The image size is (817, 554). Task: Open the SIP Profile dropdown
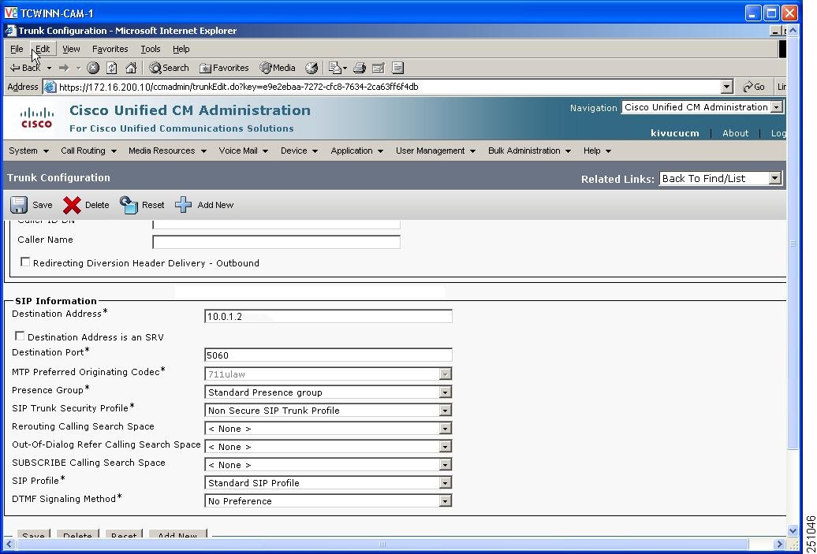(x=328, y=482)
